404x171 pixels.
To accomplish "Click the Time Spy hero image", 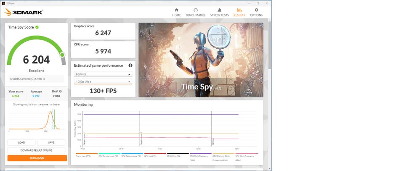I will 201,60.
